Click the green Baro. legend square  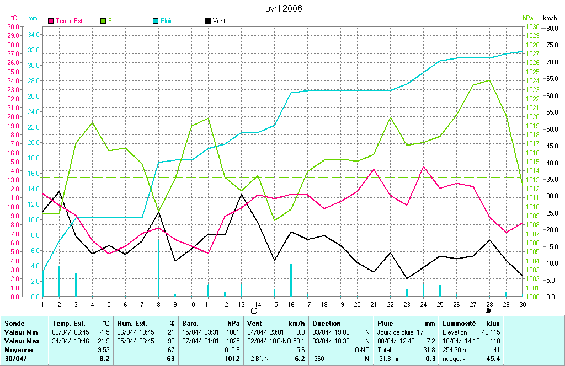pos(103,21)
